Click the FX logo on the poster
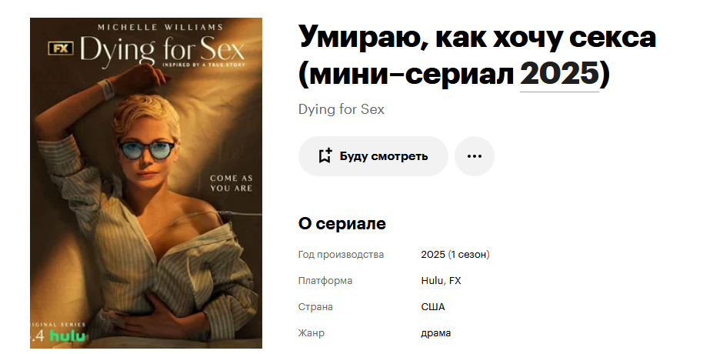Image resolution: width=713 pixels, height=354 pixels. click(x=61, y=48)
